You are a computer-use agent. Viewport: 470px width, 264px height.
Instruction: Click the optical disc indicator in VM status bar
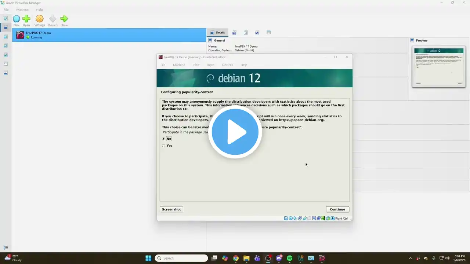click(291, 218)
